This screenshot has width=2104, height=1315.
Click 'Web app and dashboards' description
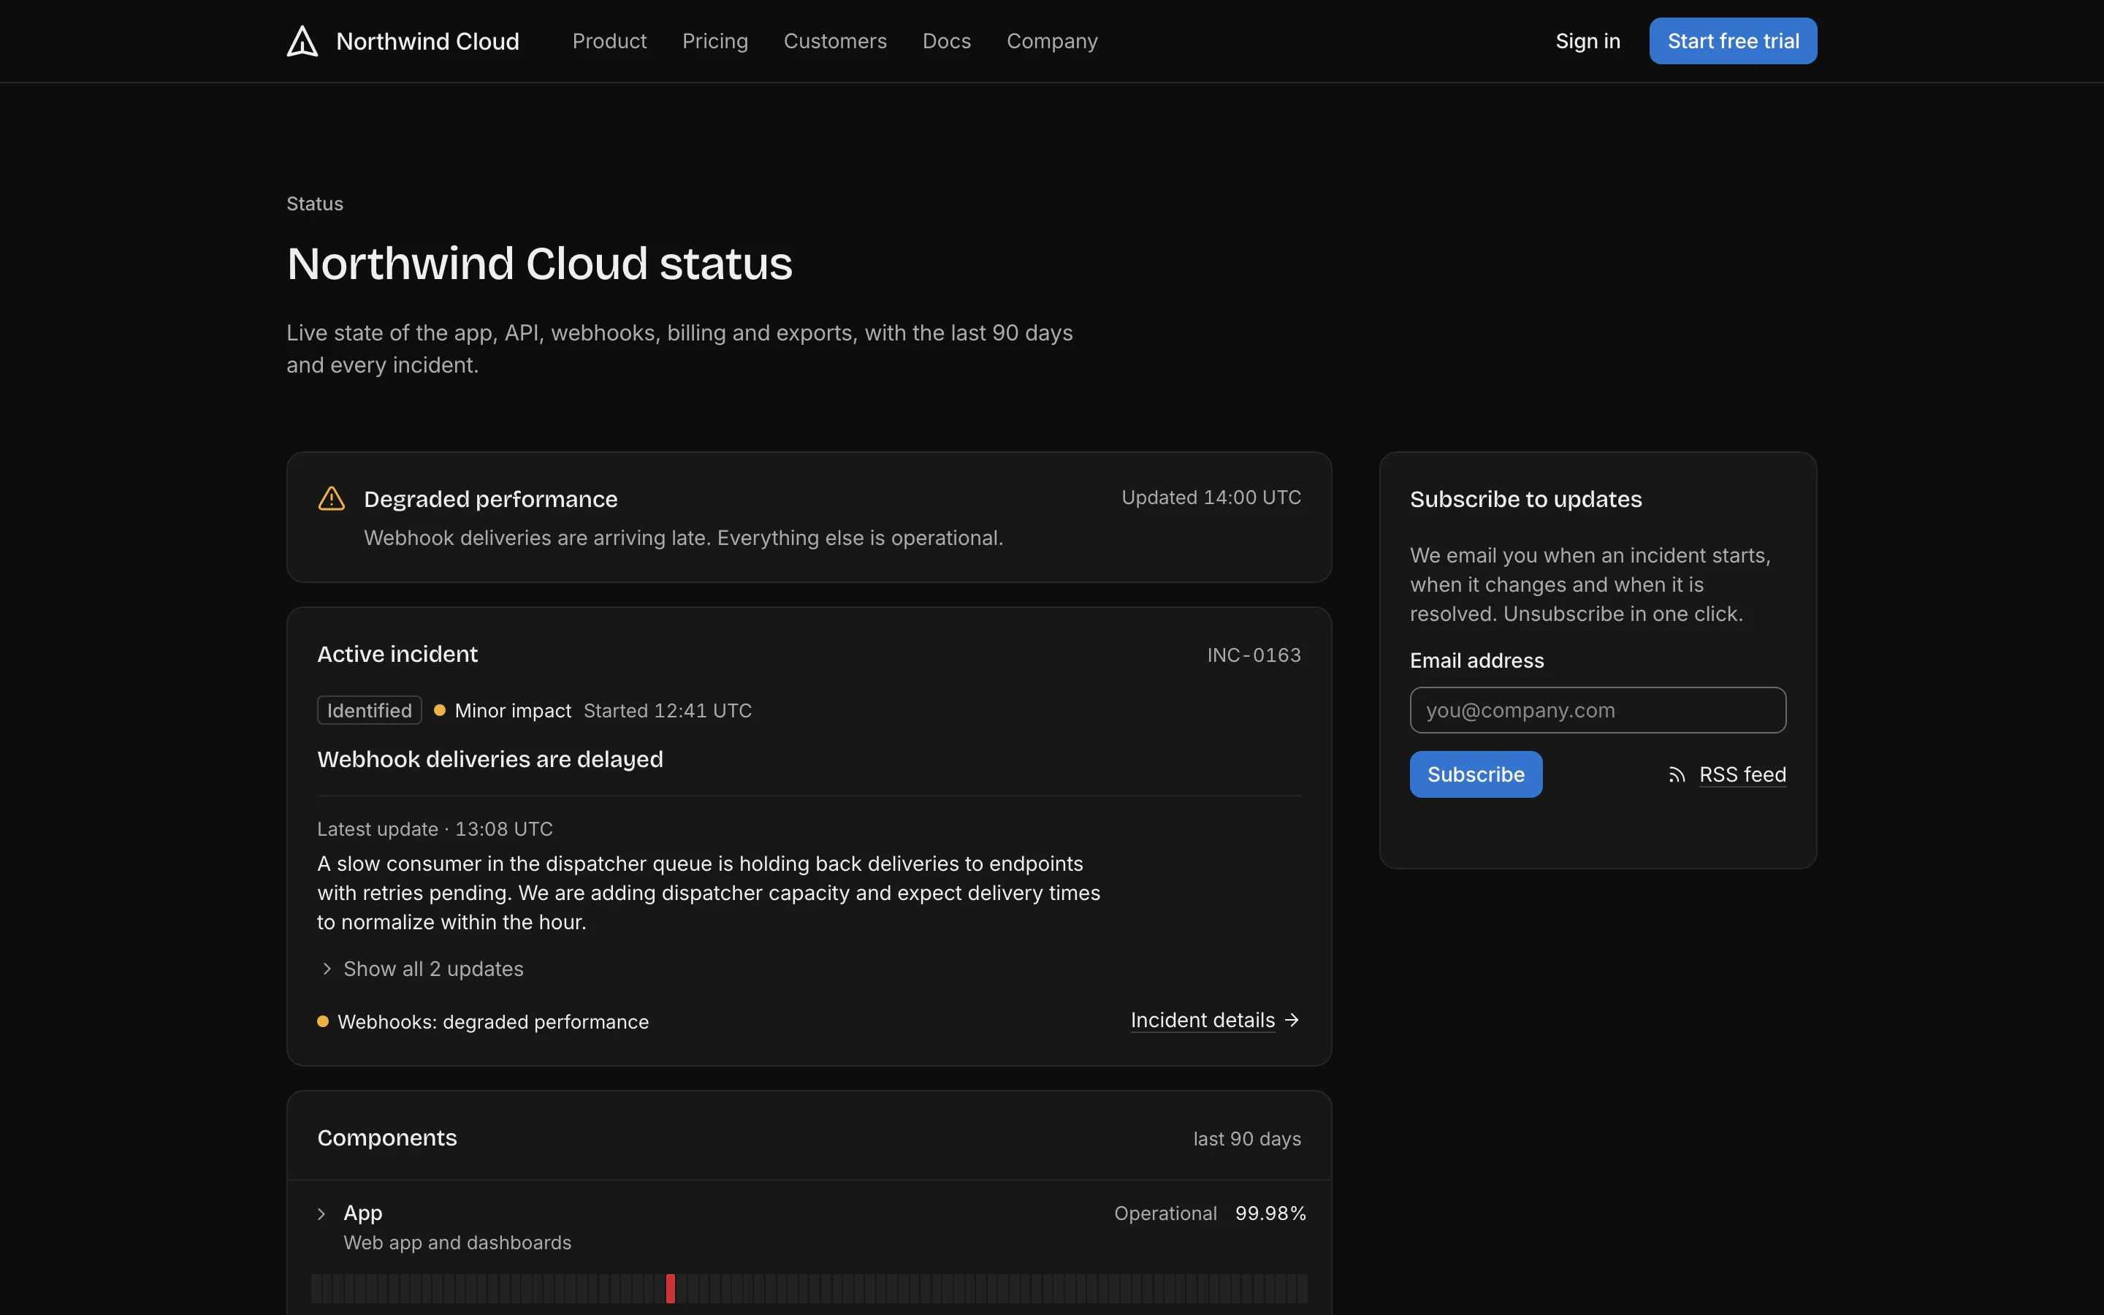tap(457, 1243)
